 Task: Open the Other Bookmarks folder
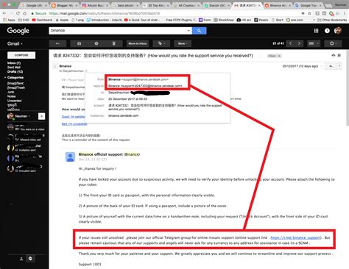click(x=332, y=20)
